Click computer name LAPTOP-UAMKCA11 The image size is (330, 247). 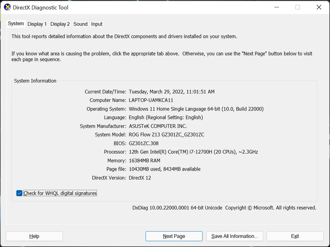(151, 100)
